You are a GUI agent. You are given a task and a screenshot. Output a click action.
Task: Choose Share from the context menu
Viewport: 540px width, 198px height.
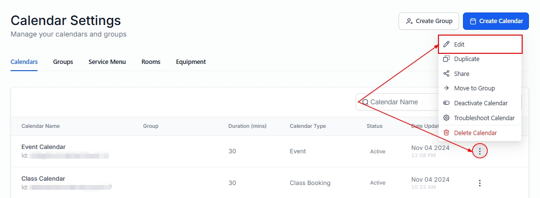(x=462, y=74)
